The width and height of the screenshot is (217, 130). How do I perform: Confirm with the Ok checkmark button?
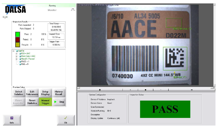(66, 120)
